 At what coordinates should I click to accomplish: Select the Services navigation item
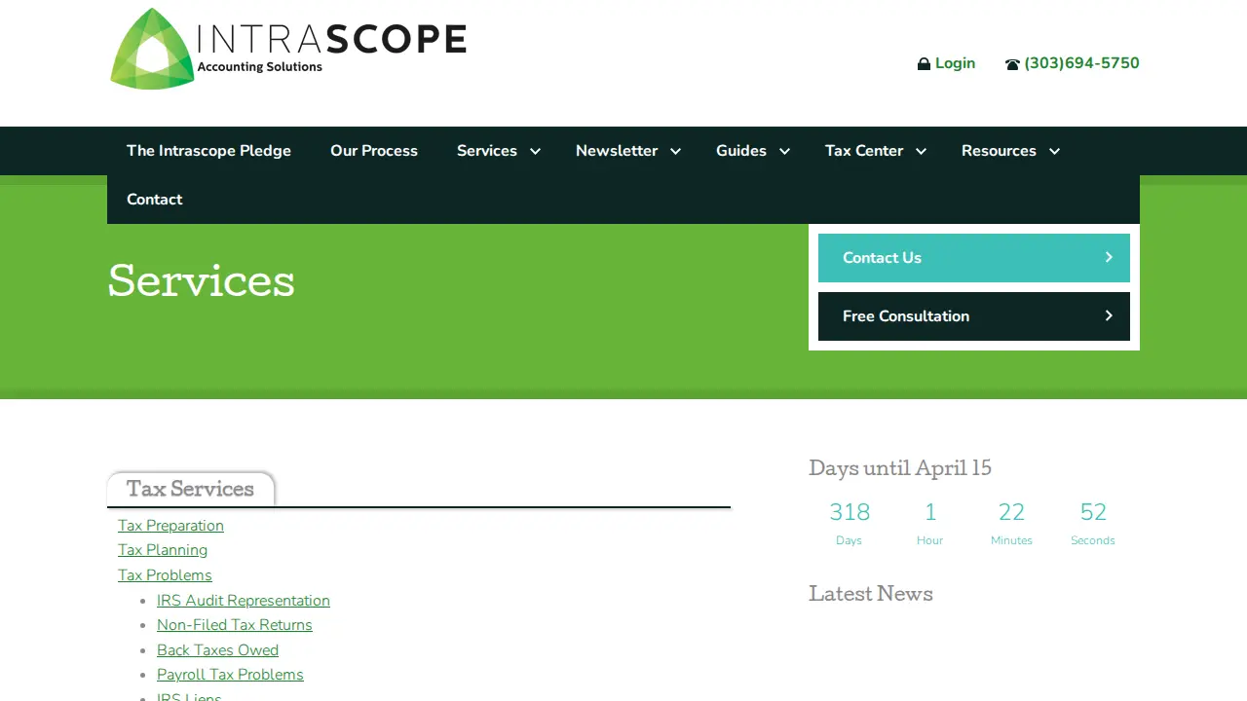click(487, 151)
